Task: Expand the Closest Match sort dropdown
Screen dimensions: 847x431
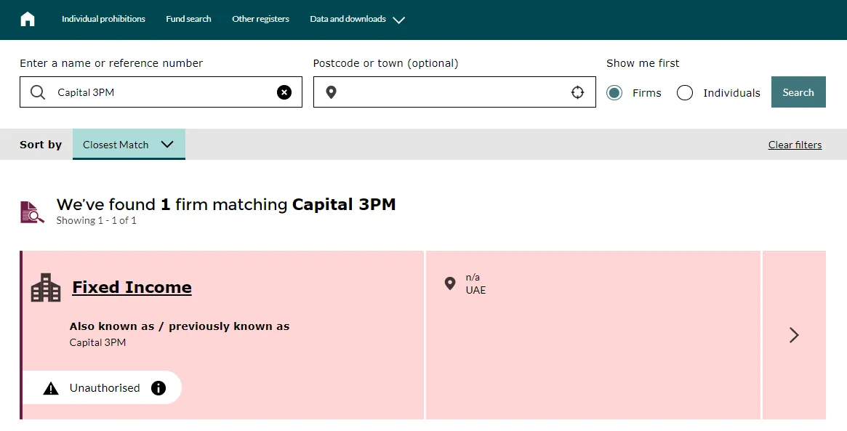Action: [129, 144]
